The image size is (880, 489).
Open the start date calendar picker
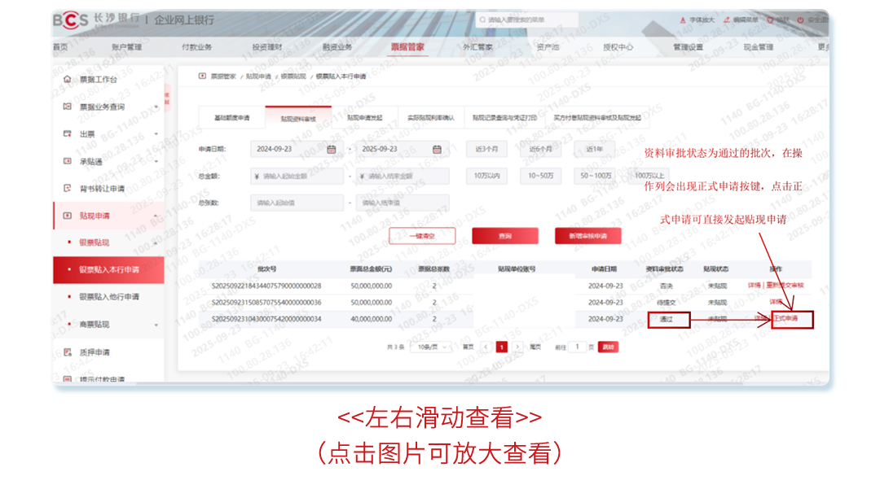[331, 148]
